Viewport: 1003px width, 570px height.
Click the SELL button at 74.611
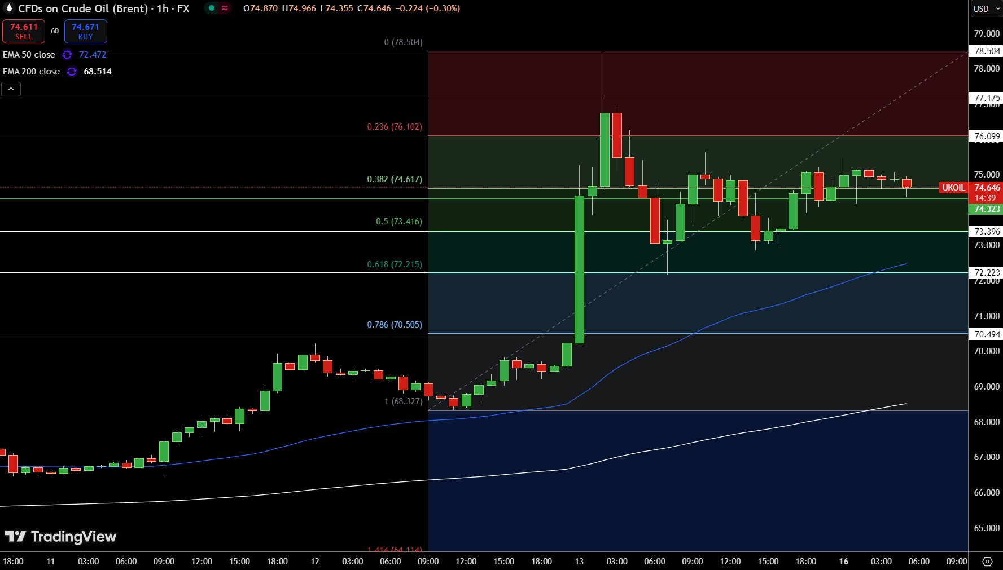tap(24, 32)
